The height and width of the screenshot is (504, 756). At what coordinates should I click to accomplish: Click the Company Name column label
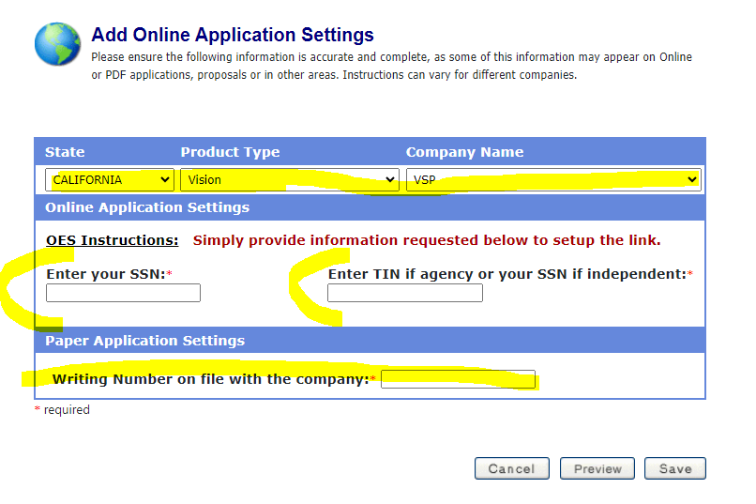[464, 152]
